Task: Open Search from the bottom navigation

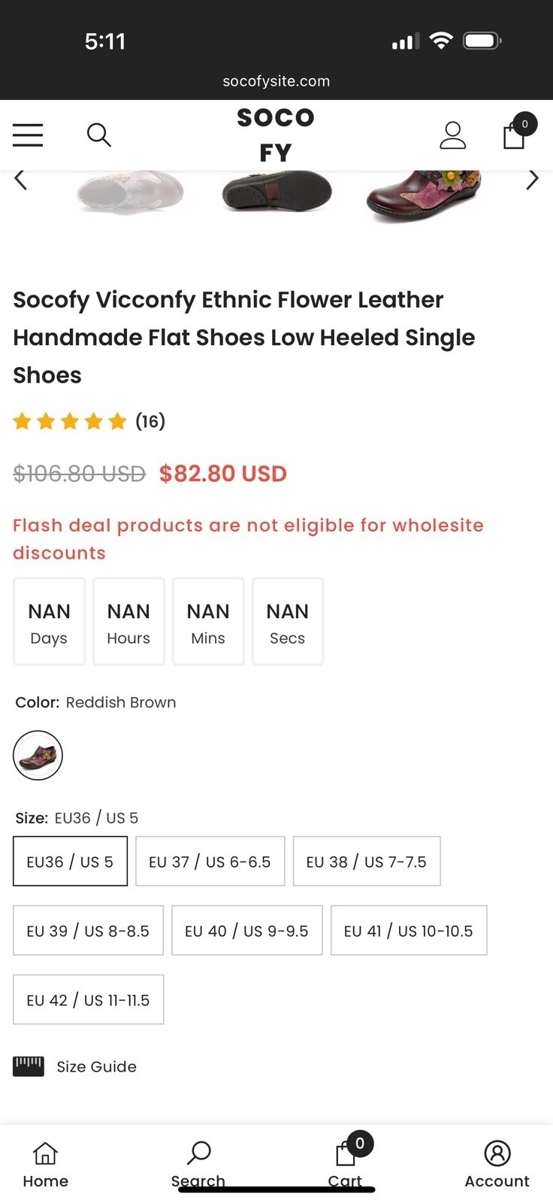Action: 198,1163
